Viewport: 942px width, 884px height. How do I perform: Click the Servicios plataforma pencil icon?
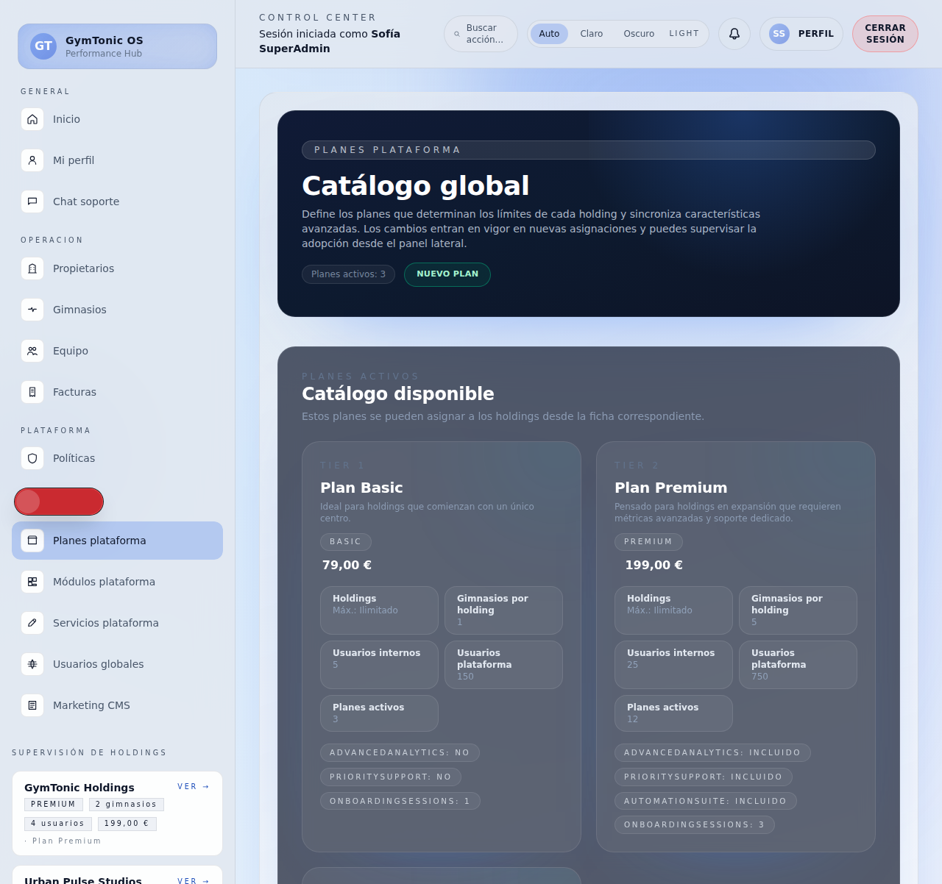32,623
